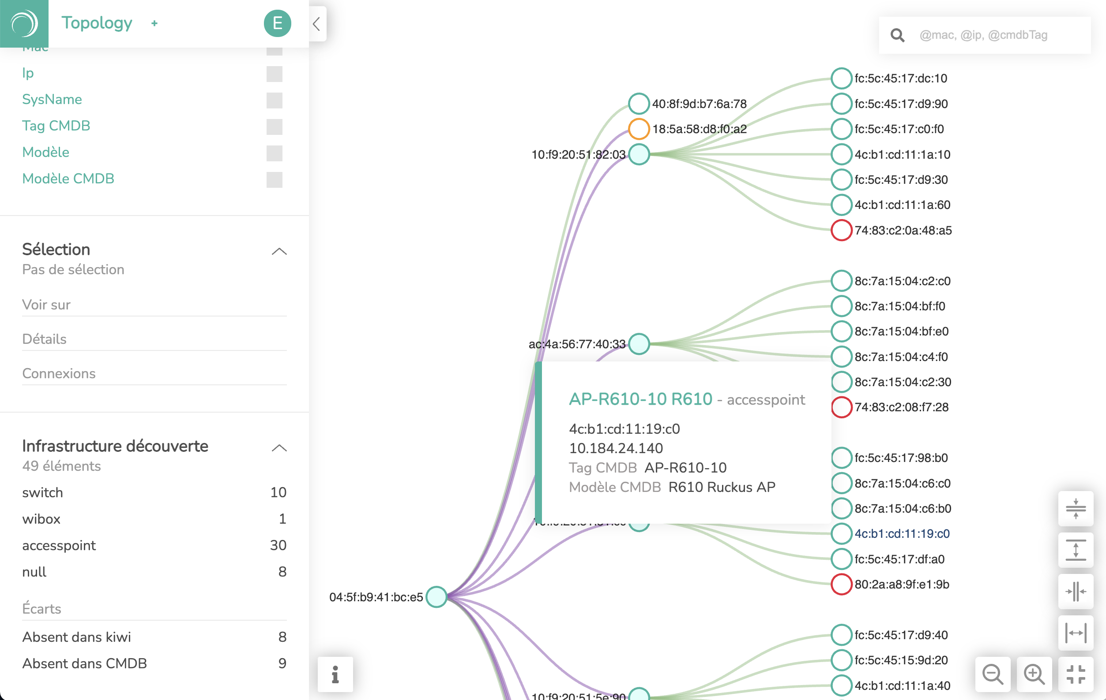Click the info 'i' button on canvas
1106x700 pixels.
(x=335, y=674)
